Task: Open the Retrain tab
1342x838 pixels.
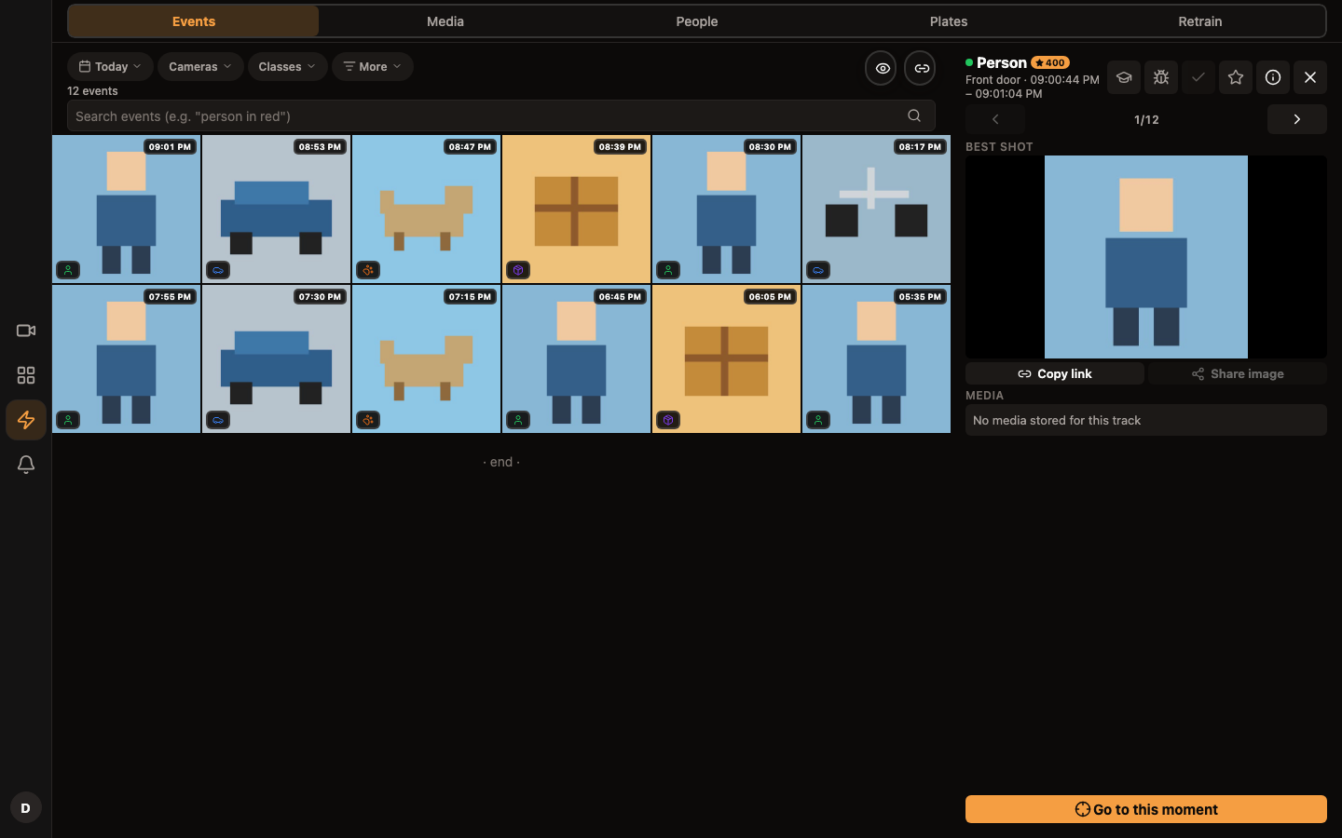Action: pyautogui.click(x=1200, y=20)
